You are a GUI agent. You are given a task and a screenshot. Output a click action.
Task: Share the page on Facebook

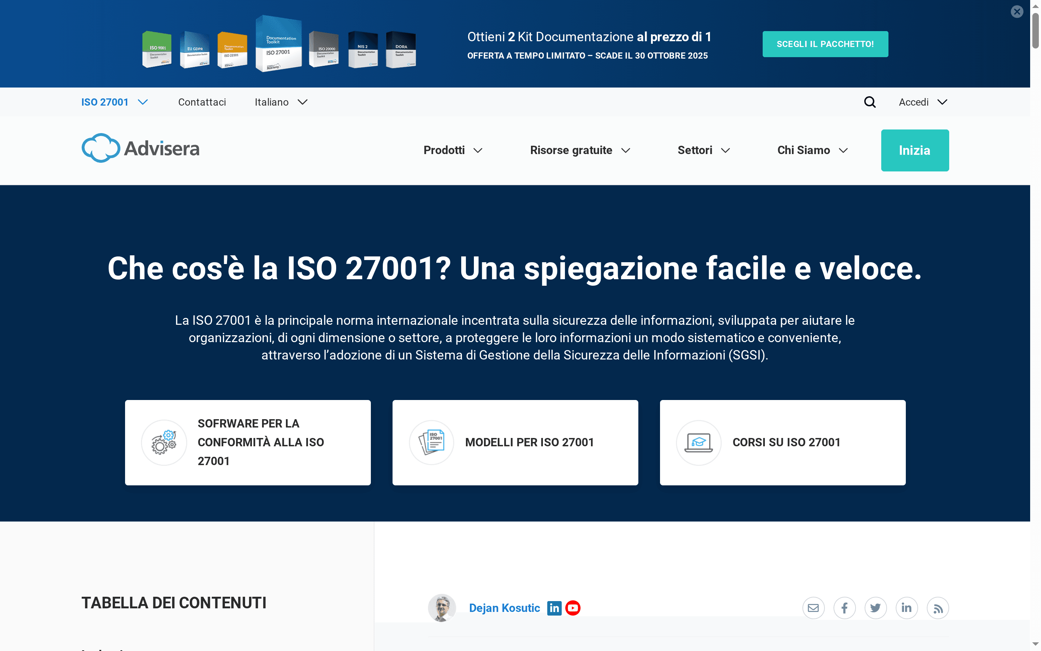pyautogui.click(x=844, y=608)
